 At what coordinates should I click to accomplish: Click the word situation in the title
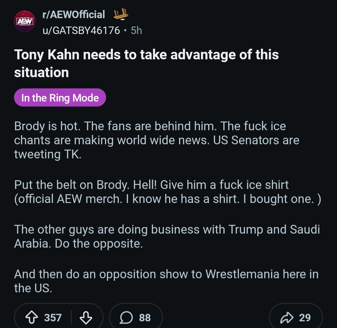pyautogui.click(x=42, y=72)
